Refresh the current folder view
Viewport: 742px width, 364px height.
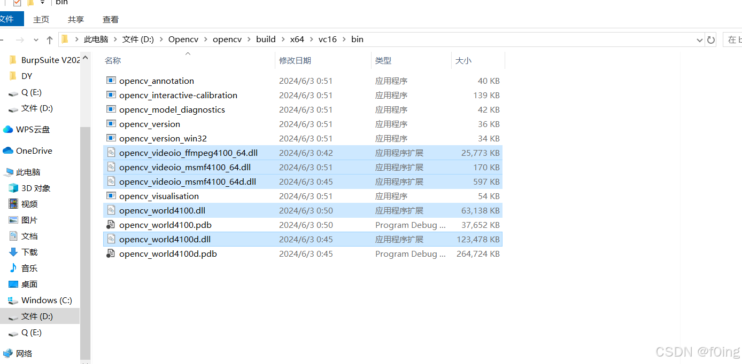coord(711,39)
